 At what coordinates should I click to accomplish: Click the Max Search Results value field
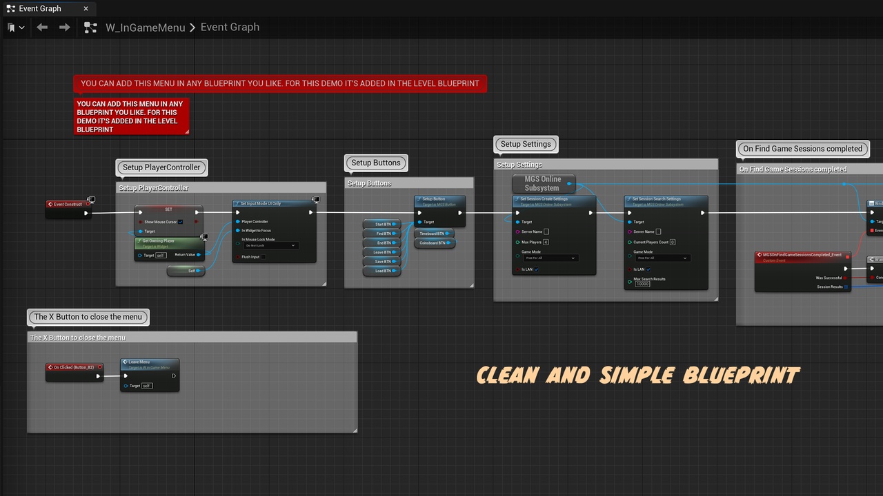click(x=642, y=284)
